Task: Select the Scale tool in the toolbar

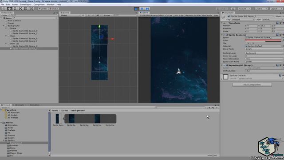Action: click(20, 8)
